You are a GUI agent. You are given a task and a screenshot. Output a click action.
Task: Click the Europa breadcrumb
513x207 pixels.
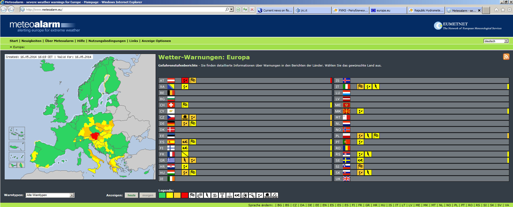tap(19, 47)
